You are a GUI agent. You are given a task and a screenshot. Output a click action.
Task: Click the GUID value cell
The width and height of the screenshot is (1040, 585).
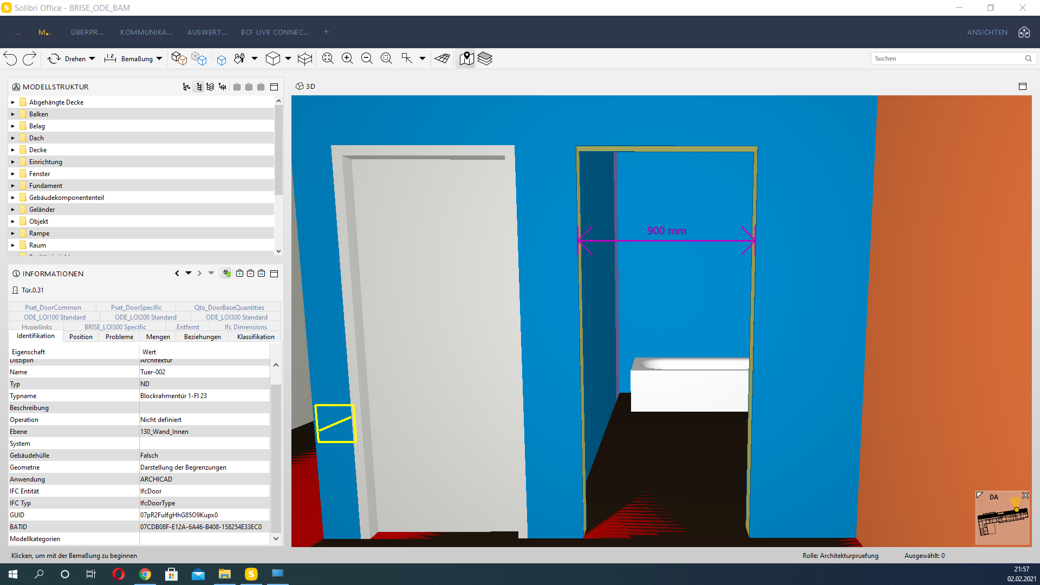[205, 515]
